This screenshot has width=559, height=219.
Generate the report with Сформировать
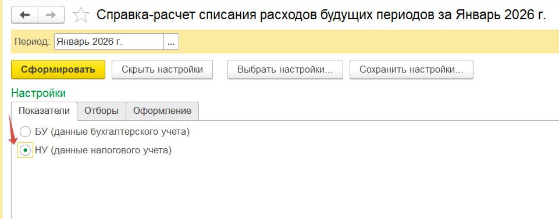point(58,70)
